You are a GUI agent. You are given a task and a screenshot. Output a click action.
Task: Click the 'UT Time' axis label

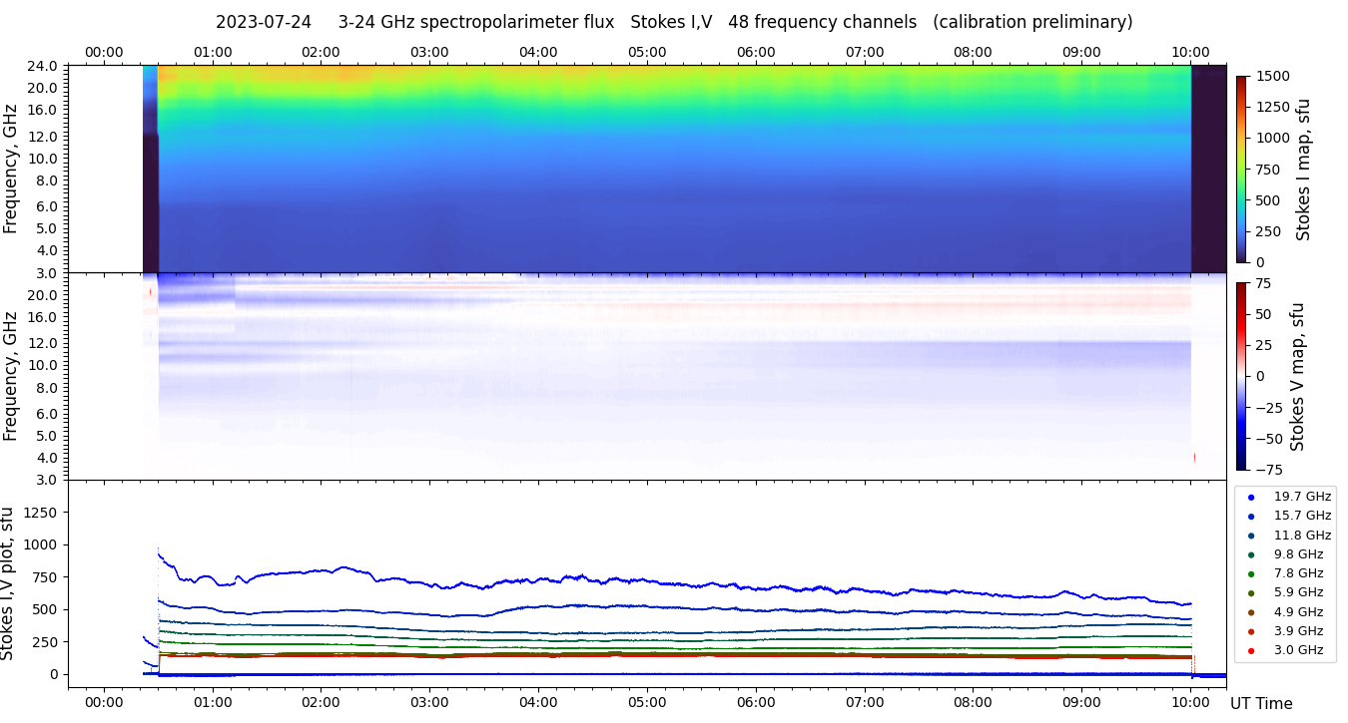click(1261, 703)
